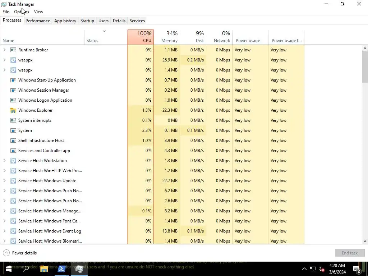Switch to the Users tab
This screenshot has width=368, height=276.
pyautogui.click(x=103, y=20)
